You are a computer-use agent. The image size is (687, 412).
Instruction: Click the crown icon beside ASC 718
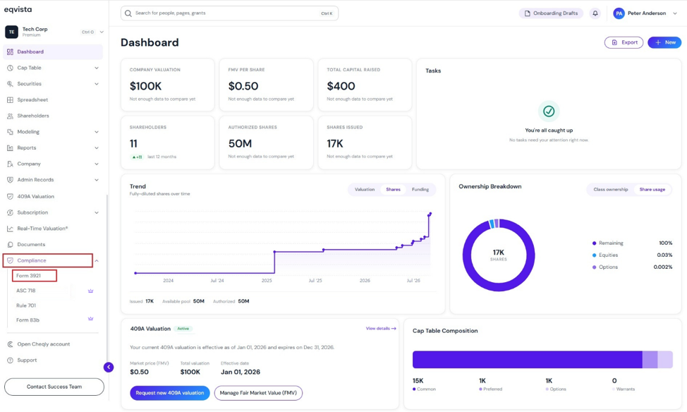(91, 291)
